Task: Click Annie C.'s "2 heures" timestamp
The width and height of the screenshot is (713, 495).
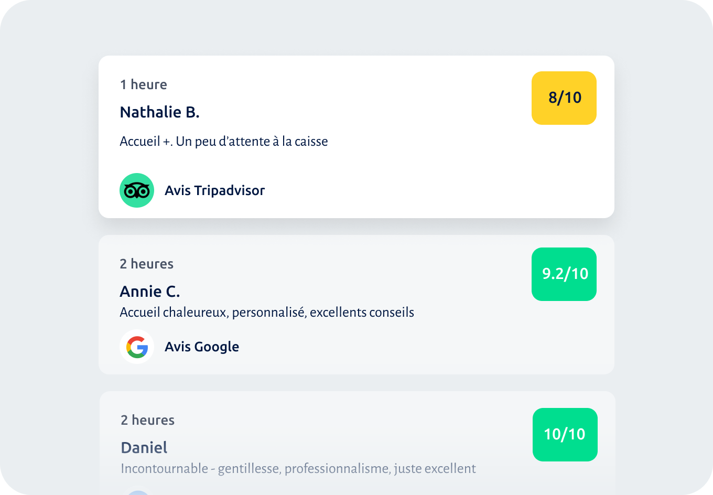Action: click(x=147, y=264)
